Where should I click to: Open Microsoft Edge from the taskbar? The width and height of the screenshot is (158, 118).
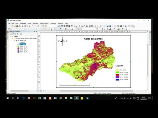23,98
